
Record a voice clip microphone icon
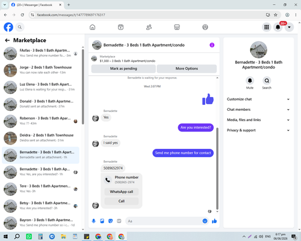[94, 221]
